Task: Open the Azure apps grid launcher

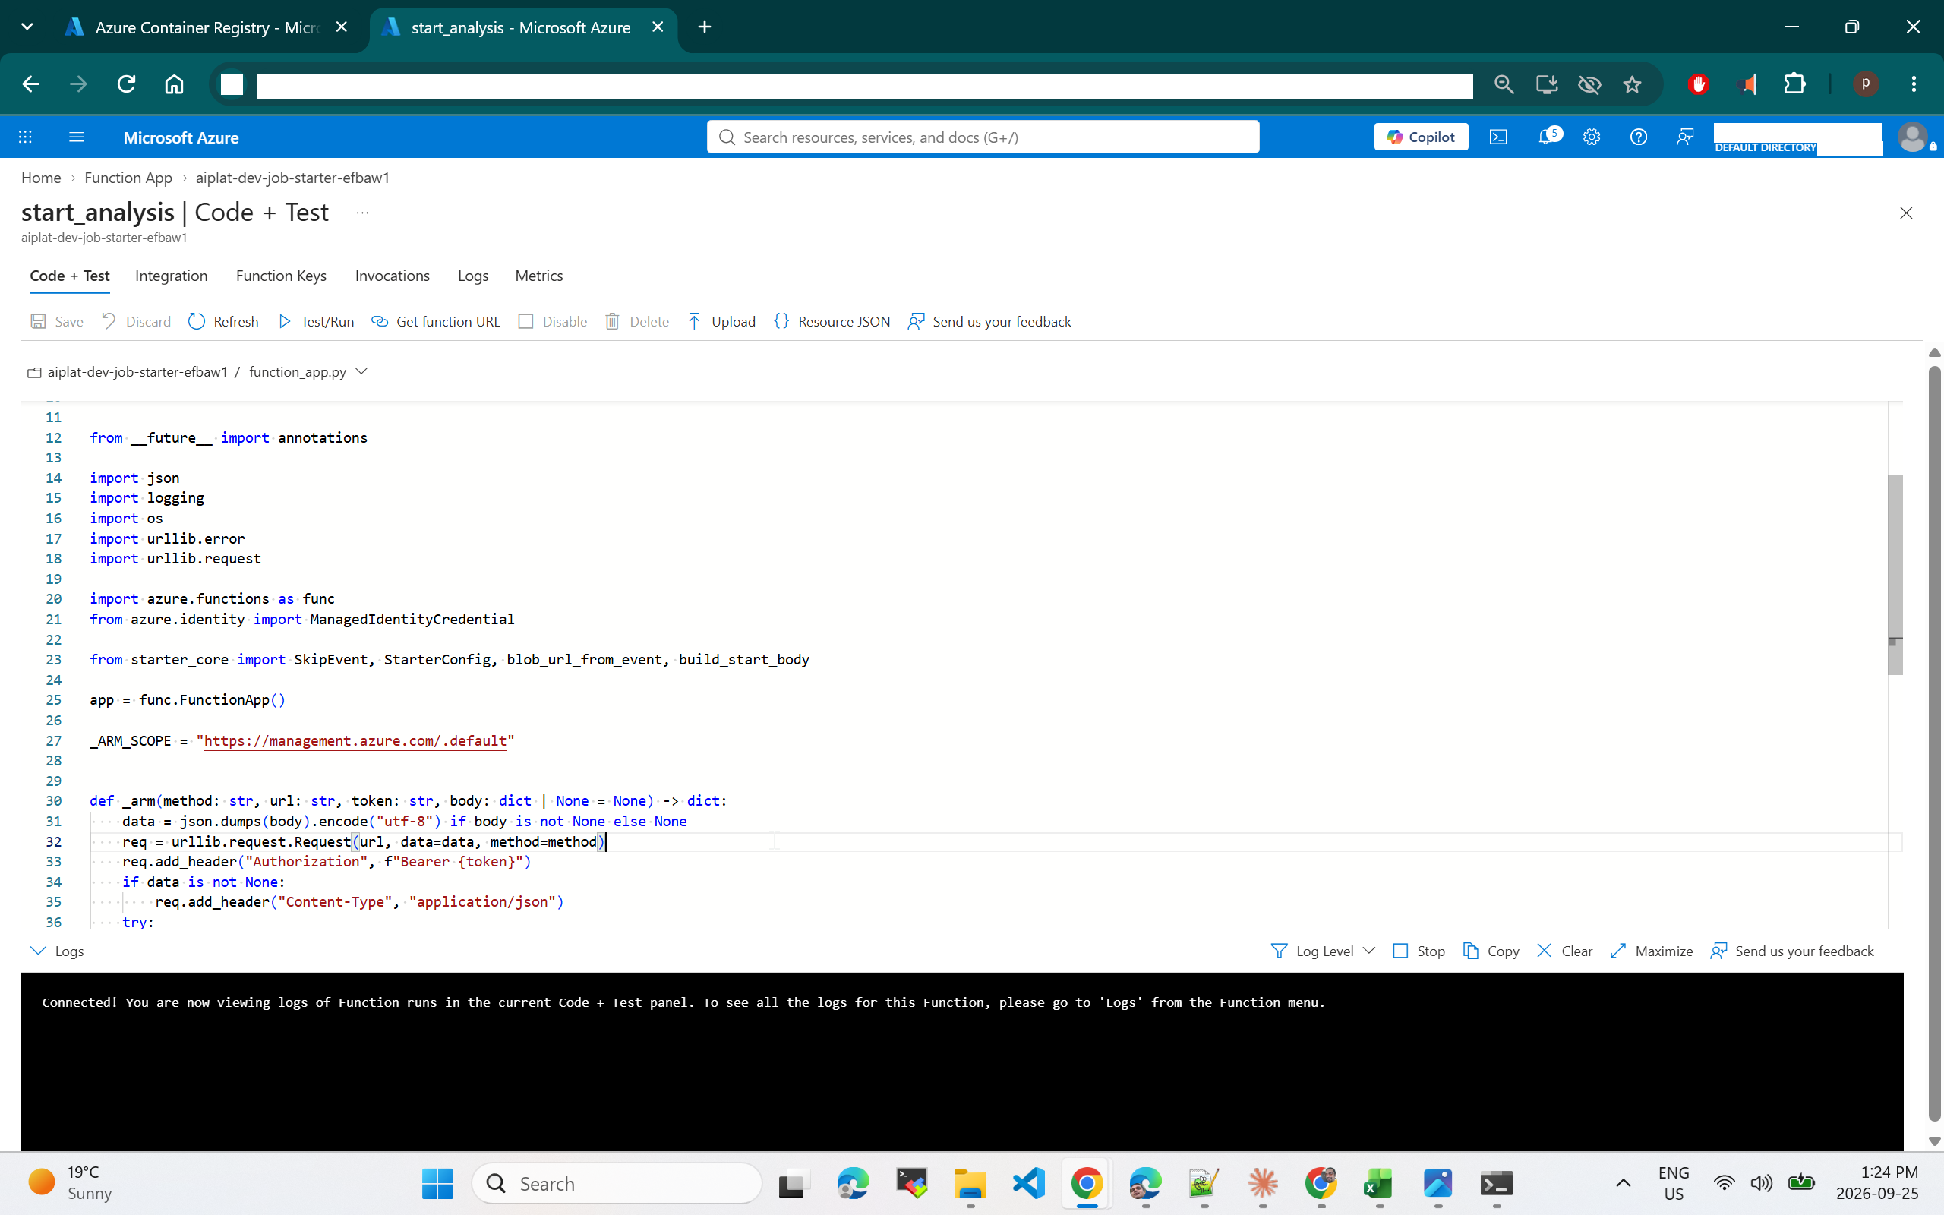Action: (26, 137)
